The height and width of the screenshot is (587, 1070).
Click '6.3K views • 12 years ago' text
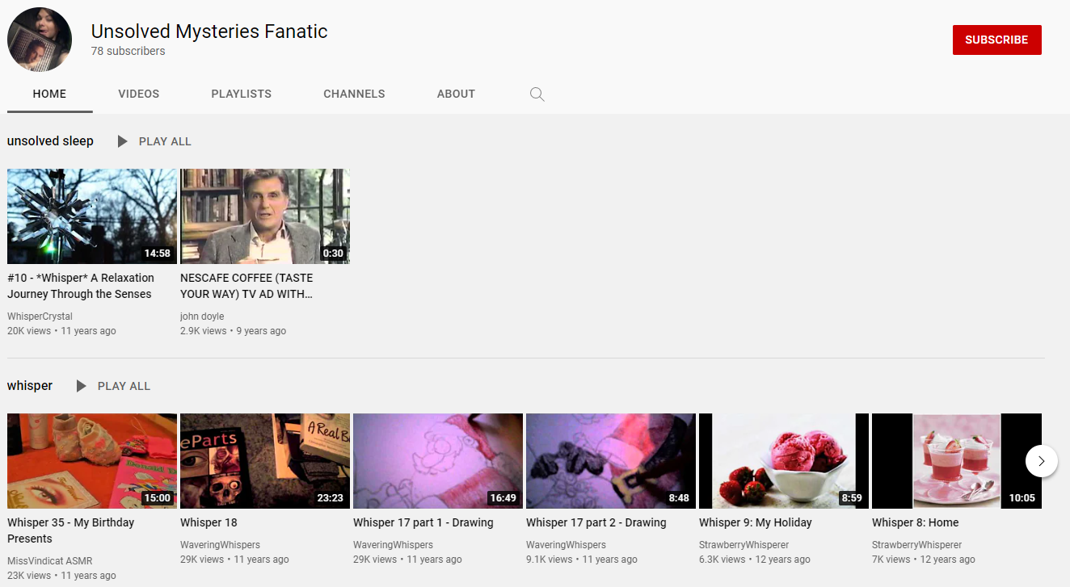point(755,560)
